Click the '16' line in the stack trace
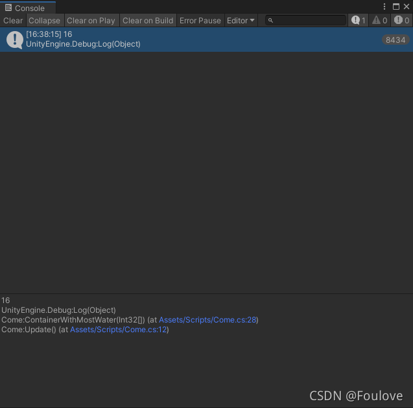Viewport: 413px width, 408px height. [x=6, y=300]
